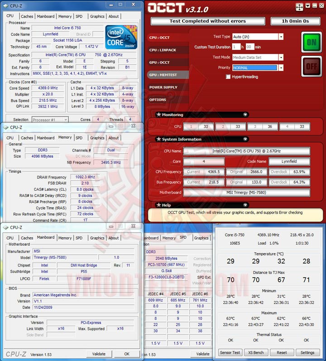326x361 pixels.
Task: Switch to Graphics tab in top CPU-Z window
Action: click(97, 16)
